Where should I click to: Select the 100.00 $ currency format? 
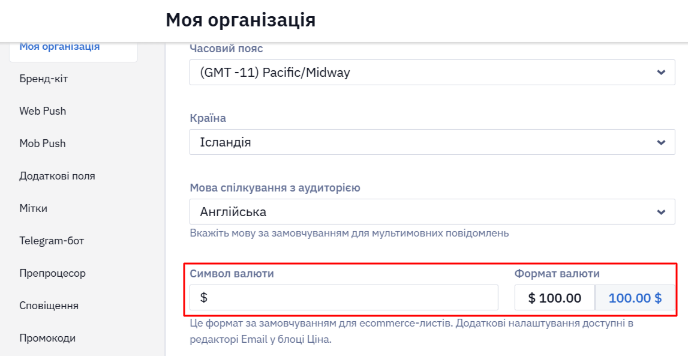point(635,298)
